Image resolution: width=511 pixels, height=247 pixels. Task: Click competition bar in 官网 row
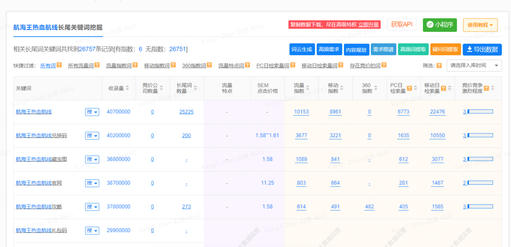(480, 183)
